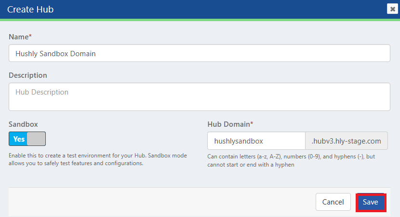Image resolution: width=400 pixels, height=217 pixels.
Task: Click the Name field containing Hushly Sandbox Domain
Action: coord(199,53)
